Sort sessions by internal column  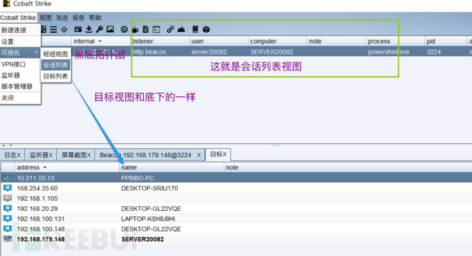[101, 41]
